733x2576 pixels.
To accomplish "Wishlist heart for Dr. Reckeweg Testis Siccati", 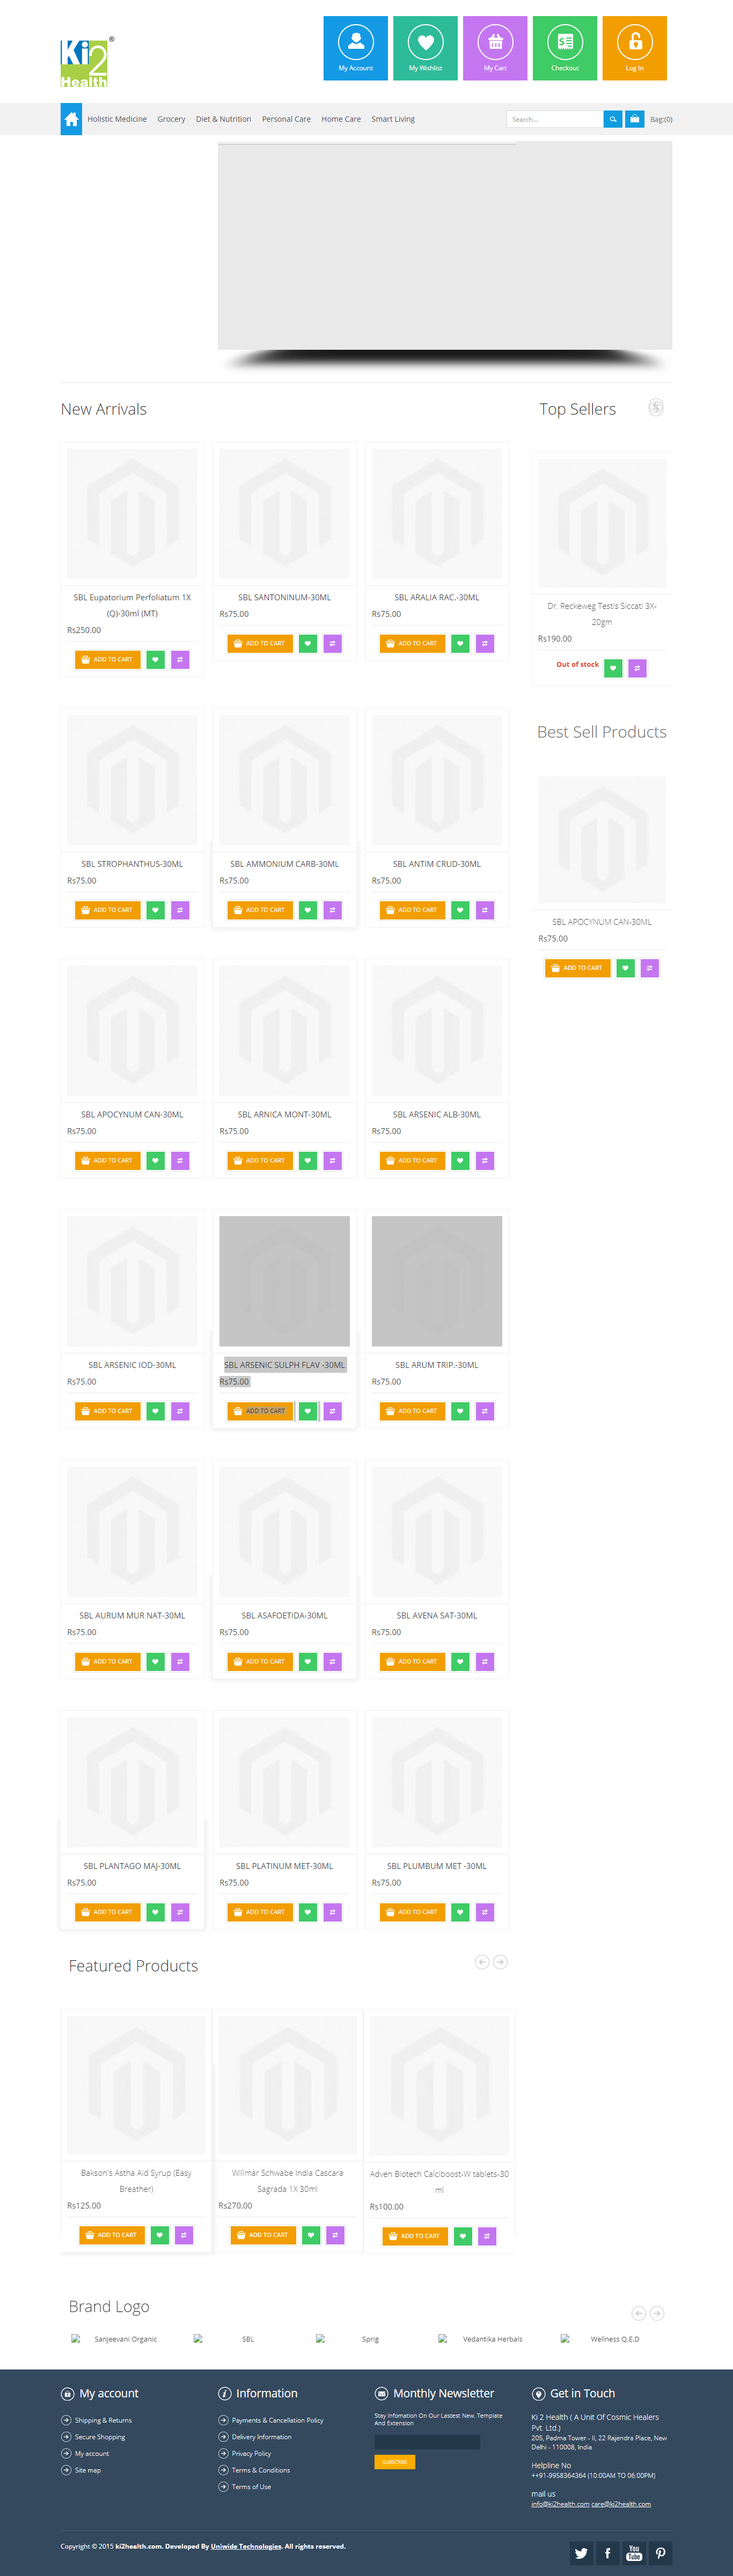I will [x=613, y=667].
